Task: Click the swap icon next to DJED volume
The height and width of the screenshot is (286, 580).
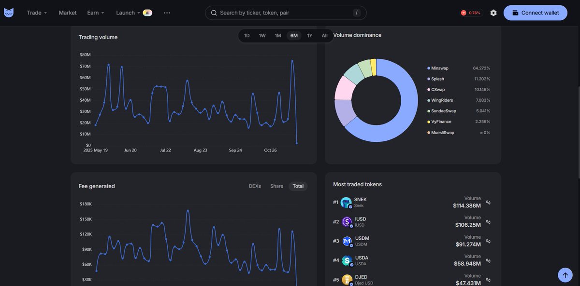Action: [488, 279]
